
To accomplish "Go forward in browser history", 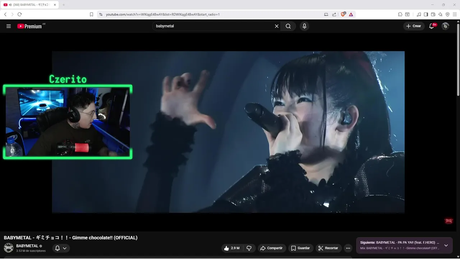I will (x=12, y=14).
